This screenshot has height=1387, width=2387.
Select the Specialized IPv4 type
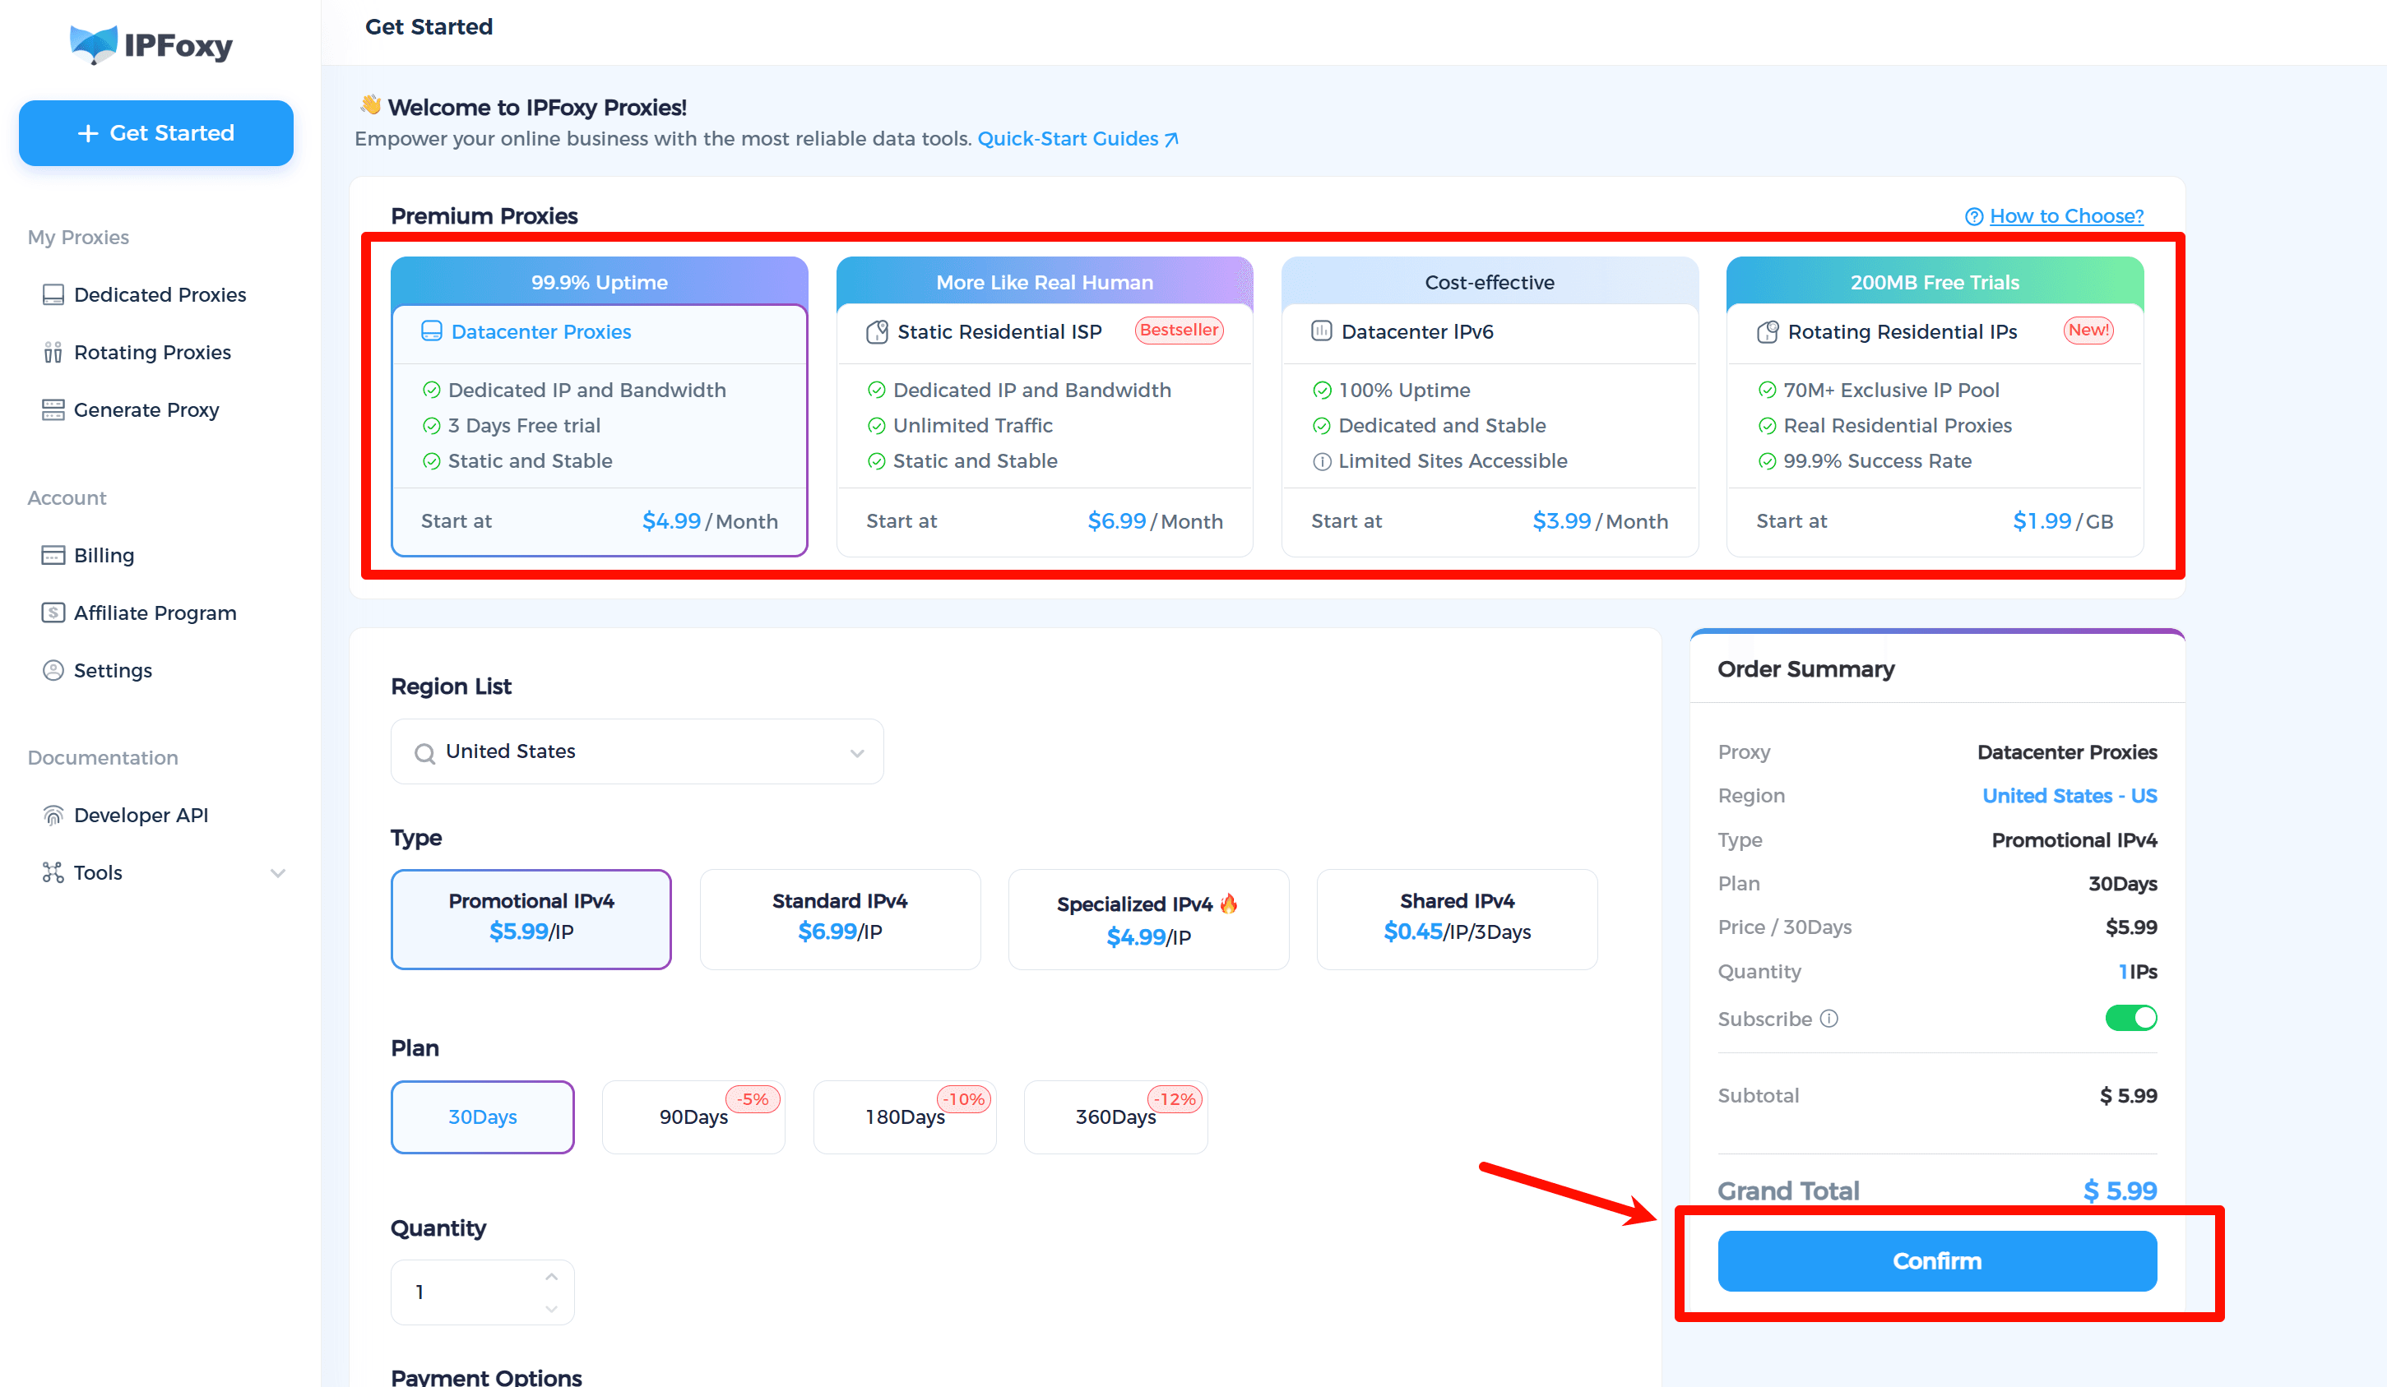click(1148, 919)
